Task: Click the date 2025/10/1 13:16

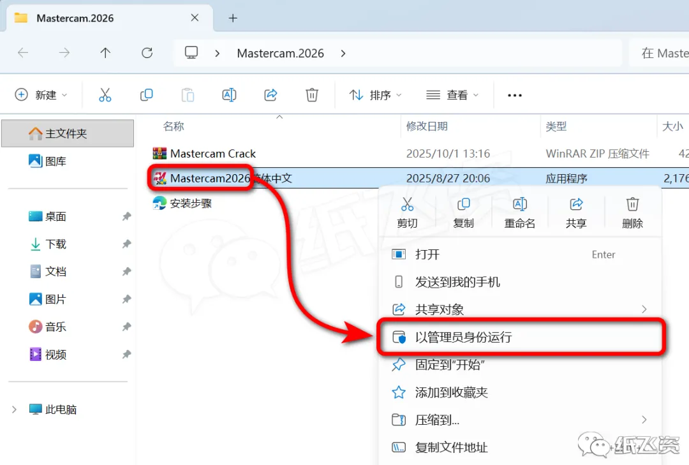Action: tap(448, 153)
